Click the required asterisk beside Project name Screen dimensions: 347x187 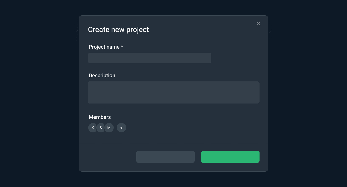click(x=122, y=47)
